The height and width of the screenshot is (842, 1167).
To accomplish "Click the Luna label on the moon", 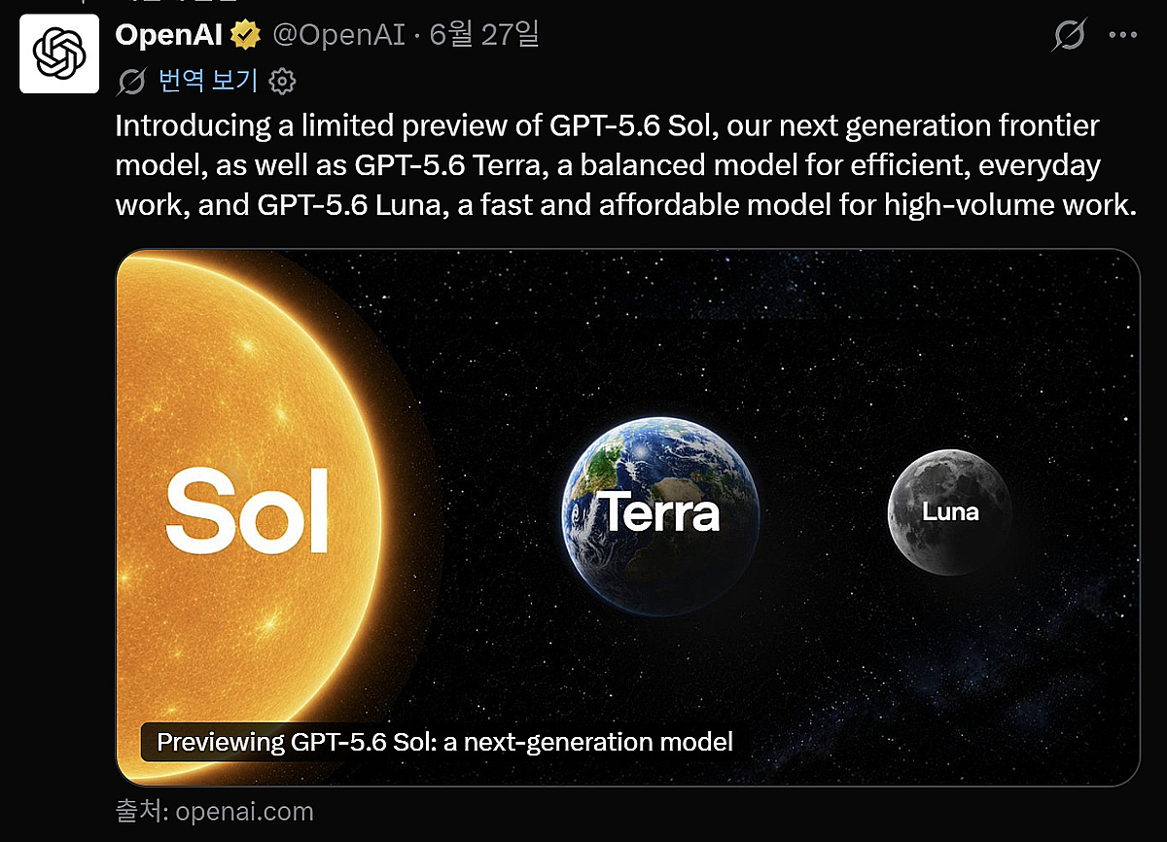I will [x=950, y=511].
